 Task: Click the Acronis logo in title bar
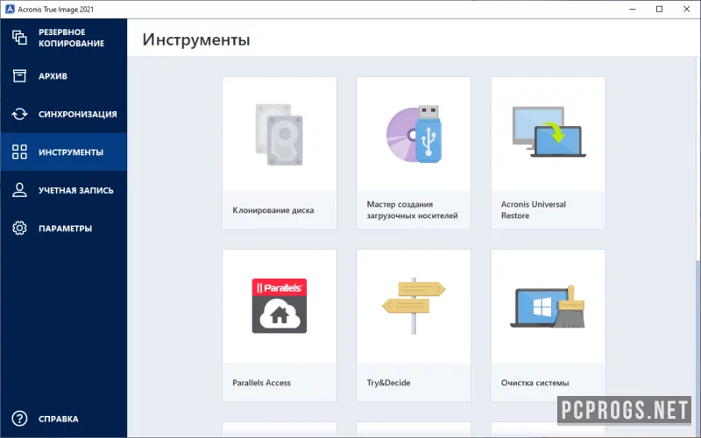10,9
